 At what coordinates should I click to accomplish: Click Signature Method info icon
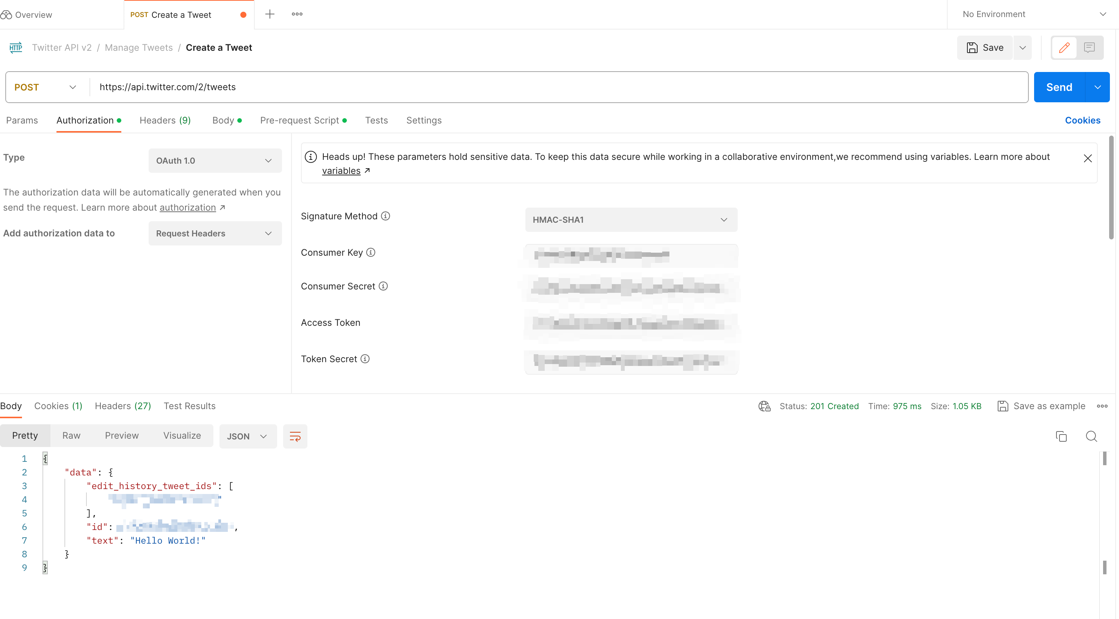(x=385, y=216)
